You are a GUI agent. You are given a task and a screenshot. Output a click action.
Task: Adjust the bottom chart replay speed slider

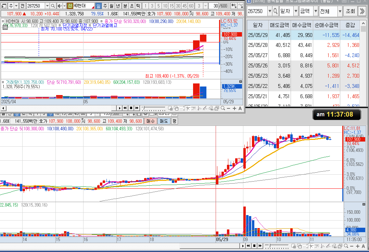pos(277,246)
